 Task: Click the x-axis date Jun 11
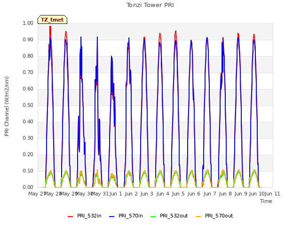coord(272,194)
